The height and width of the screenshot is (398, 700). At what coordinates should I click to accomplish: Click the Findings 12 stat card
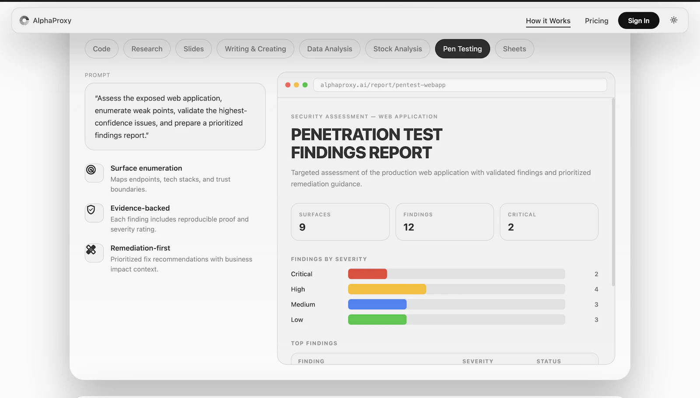pos(444,222)
